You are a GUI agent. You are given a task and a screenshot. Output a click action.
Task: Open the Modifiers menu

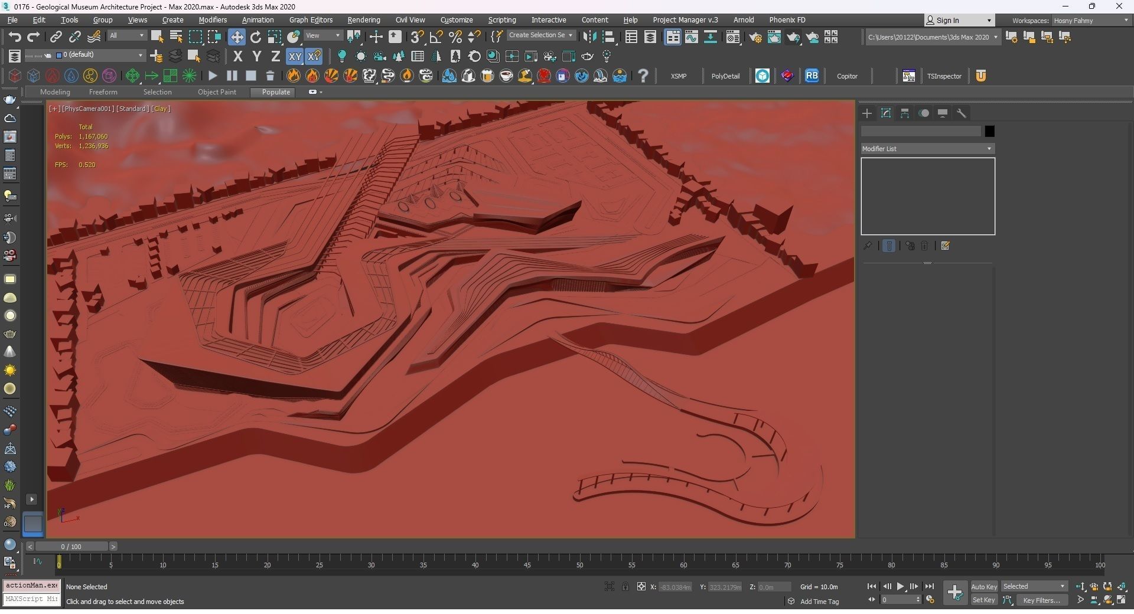(x=213, y=20)
